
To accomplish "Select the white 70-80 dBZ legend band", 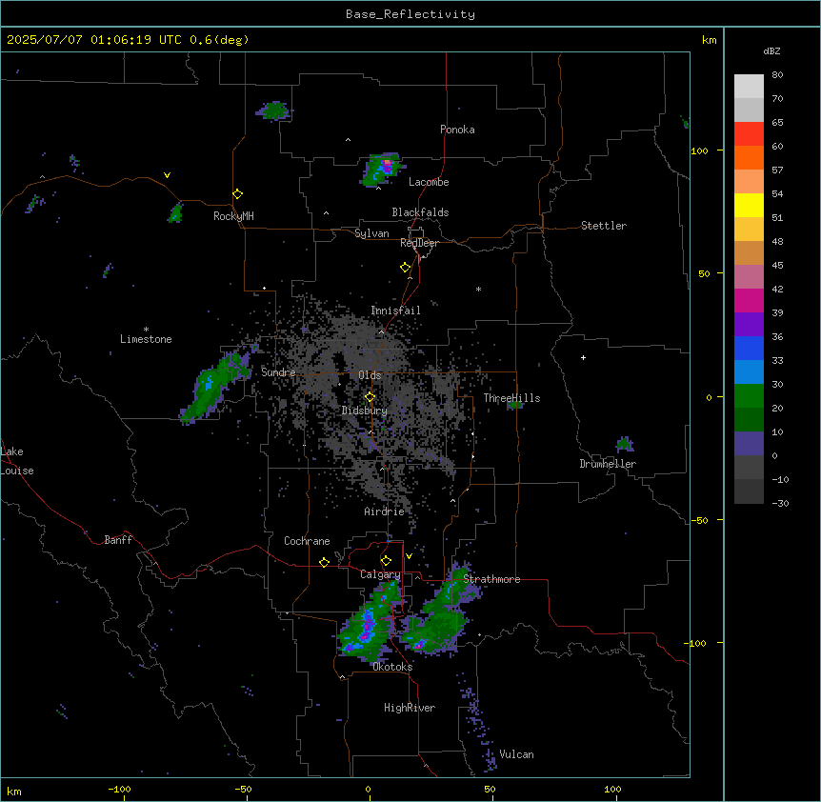I will 749,87.
